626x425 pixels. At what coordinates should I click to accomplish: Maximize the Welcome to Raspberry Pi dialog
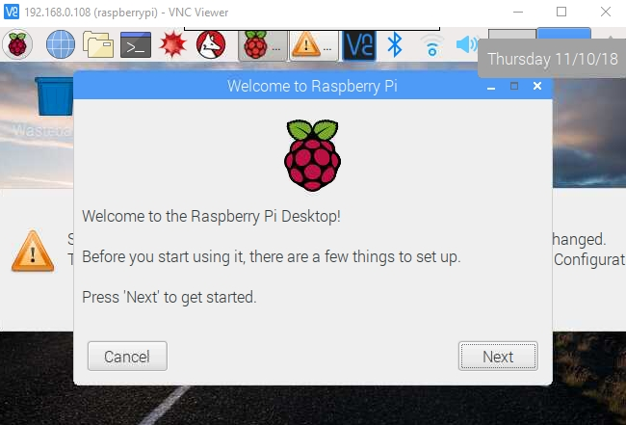[514, 86]
